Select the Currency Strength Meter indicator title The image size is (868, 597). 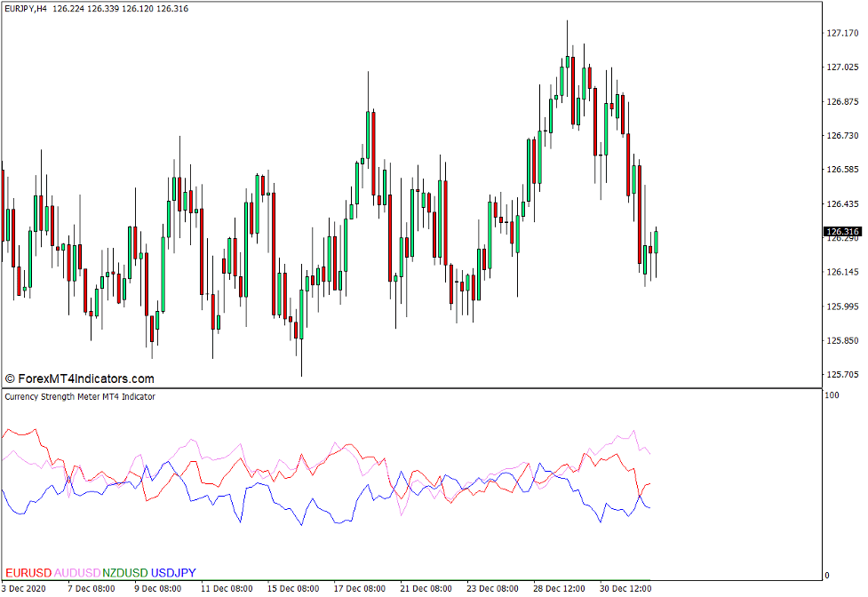click(x=80, y=396)
